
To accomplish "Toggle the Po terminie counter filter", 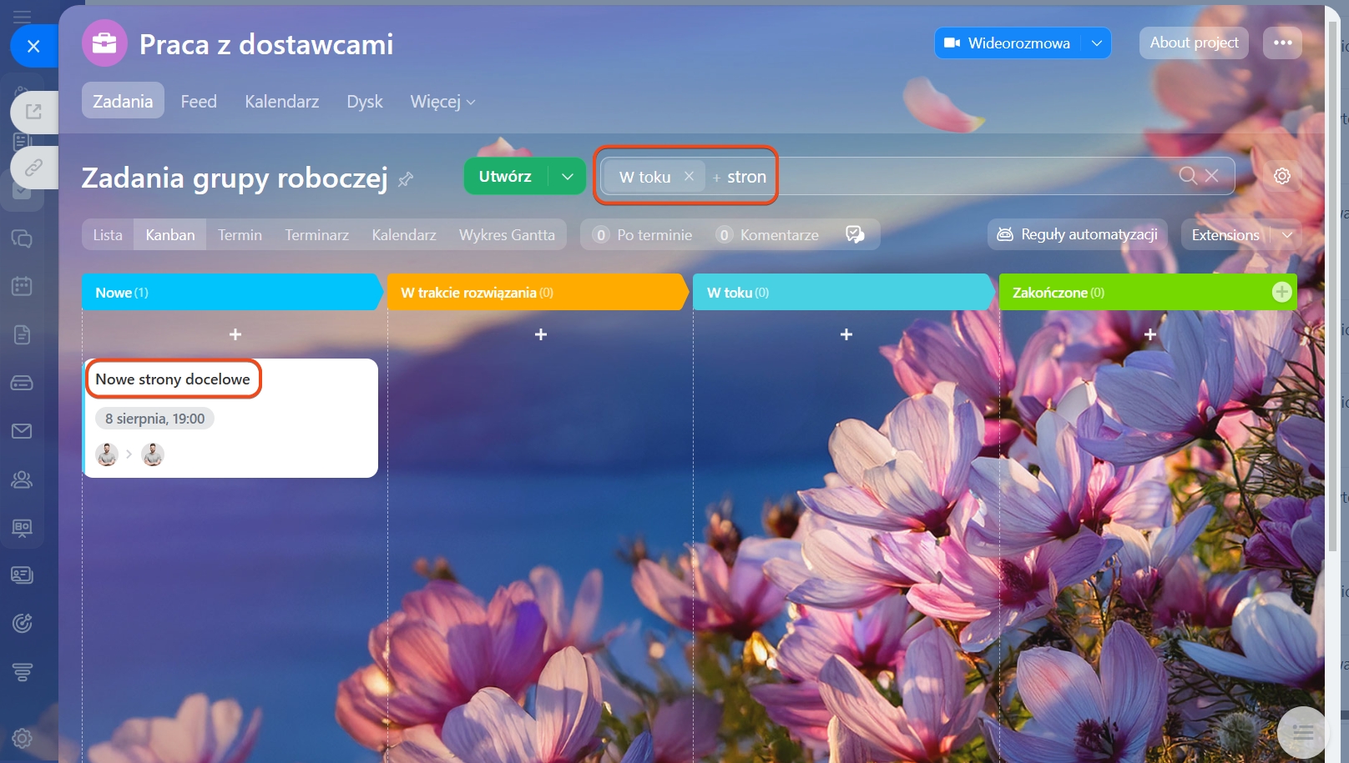I will coord(643,235).
